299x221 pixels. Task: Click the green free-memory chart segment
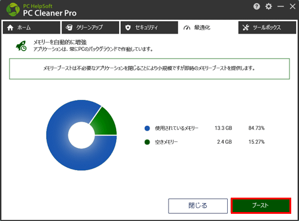(x=105, y=124)
